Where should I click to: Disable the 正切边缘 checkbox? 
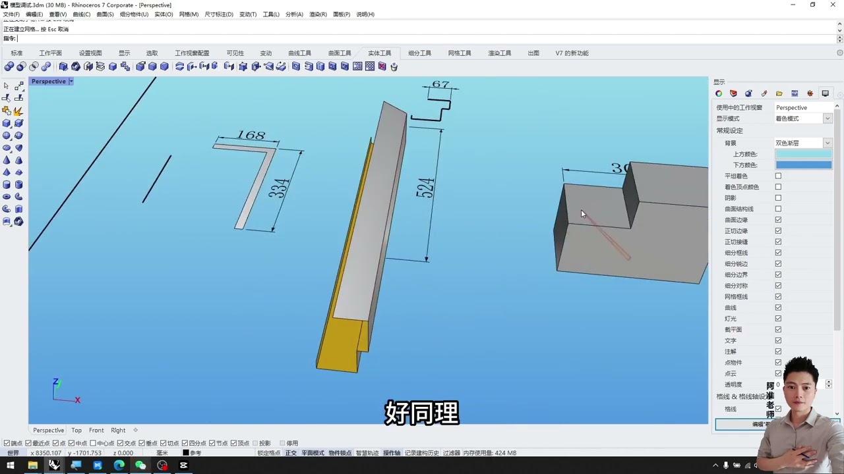click(x=778, y=230)
